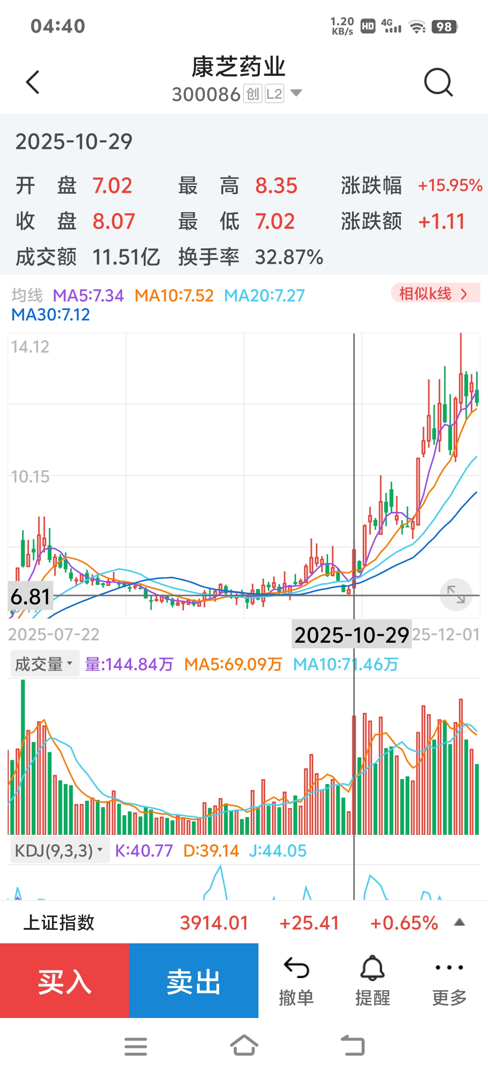Tap Android home navigation icon
This screenshot has height=1075, width=488.
(x=244, y=1046)
